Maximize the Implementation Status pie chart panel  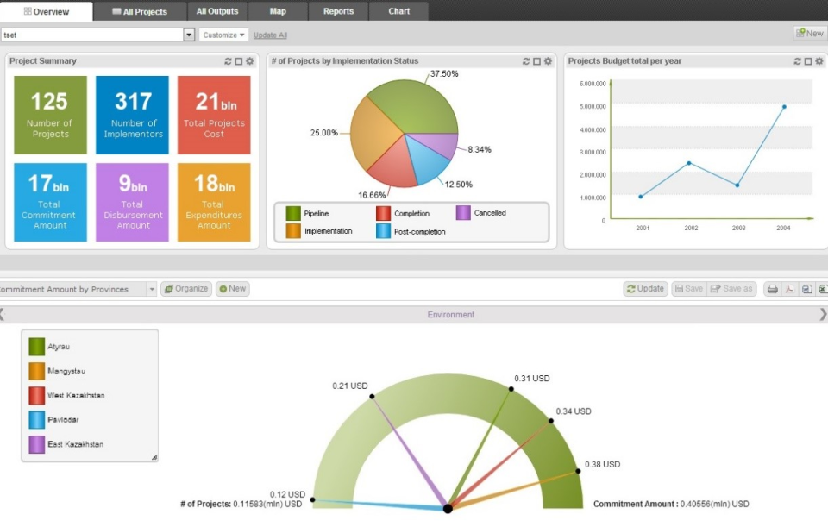[x=536, y=61]
